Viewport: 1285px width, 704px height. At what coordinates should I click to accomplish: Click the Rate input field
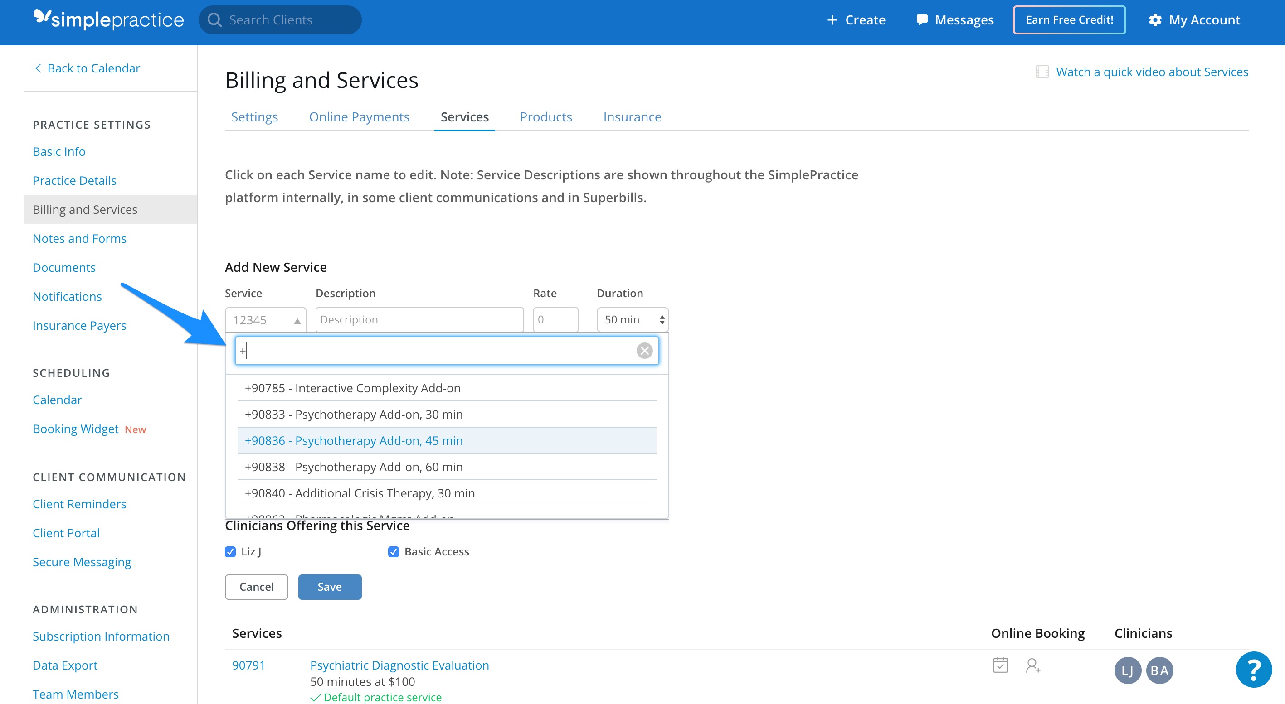(x=556, y=320)
